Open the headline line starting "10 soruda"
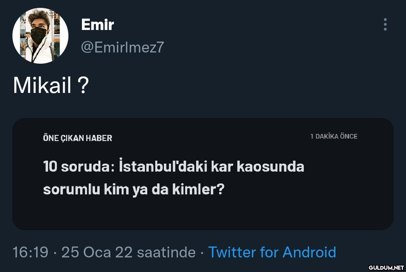The image size is (406, 272). click(x=174, y=166)
